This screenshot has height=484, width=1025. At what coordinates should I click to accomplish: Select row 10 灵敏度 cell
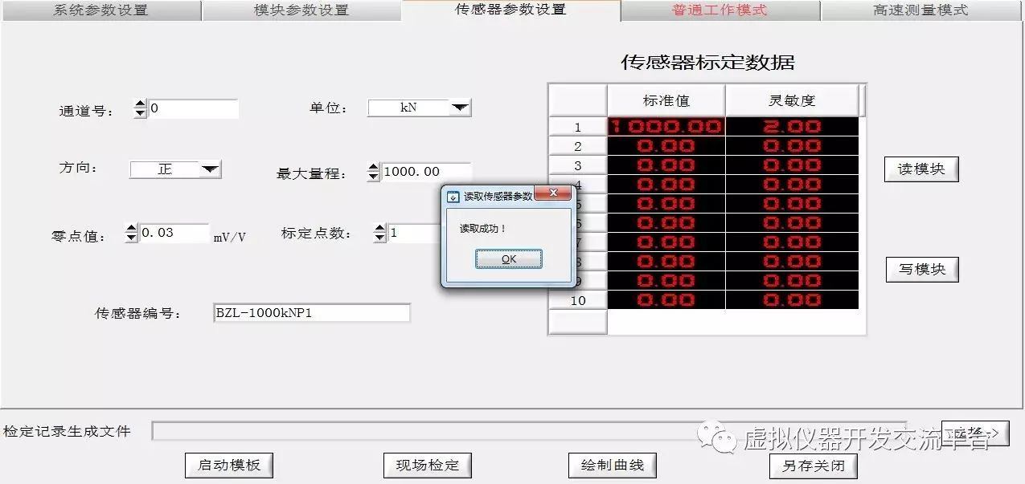click(792, 300)
